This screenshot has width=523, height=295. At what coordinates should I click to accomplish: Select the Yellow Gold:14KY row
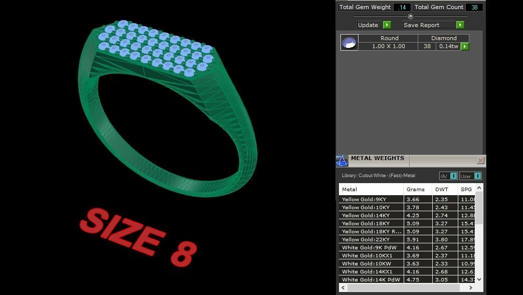tap(407, 215)
